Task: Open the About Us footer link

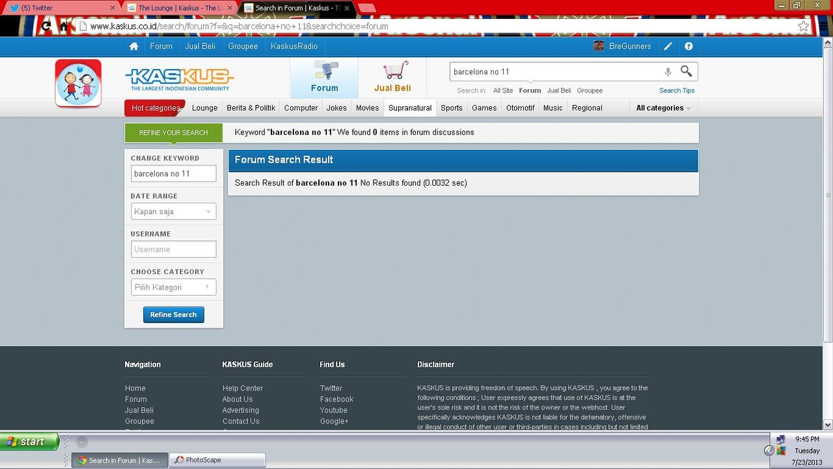Action: coord(238,399)
